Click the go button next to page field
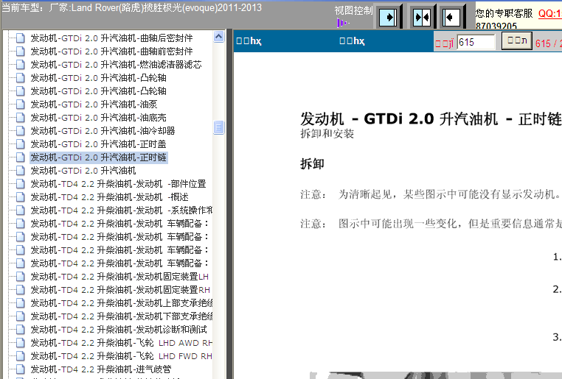The width and height of the screenshot is (562, 379). [516, 40]
